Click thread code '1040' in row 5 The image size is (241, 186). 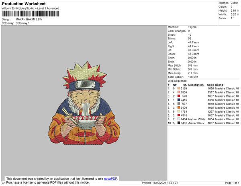[211, 104]
